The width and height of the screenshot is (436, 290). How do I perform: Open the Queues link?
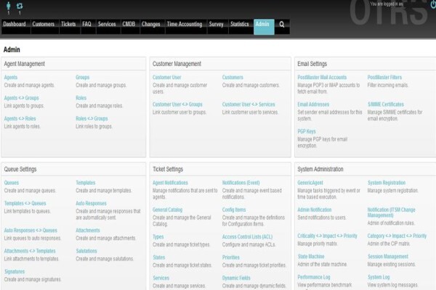pos(12,183)
